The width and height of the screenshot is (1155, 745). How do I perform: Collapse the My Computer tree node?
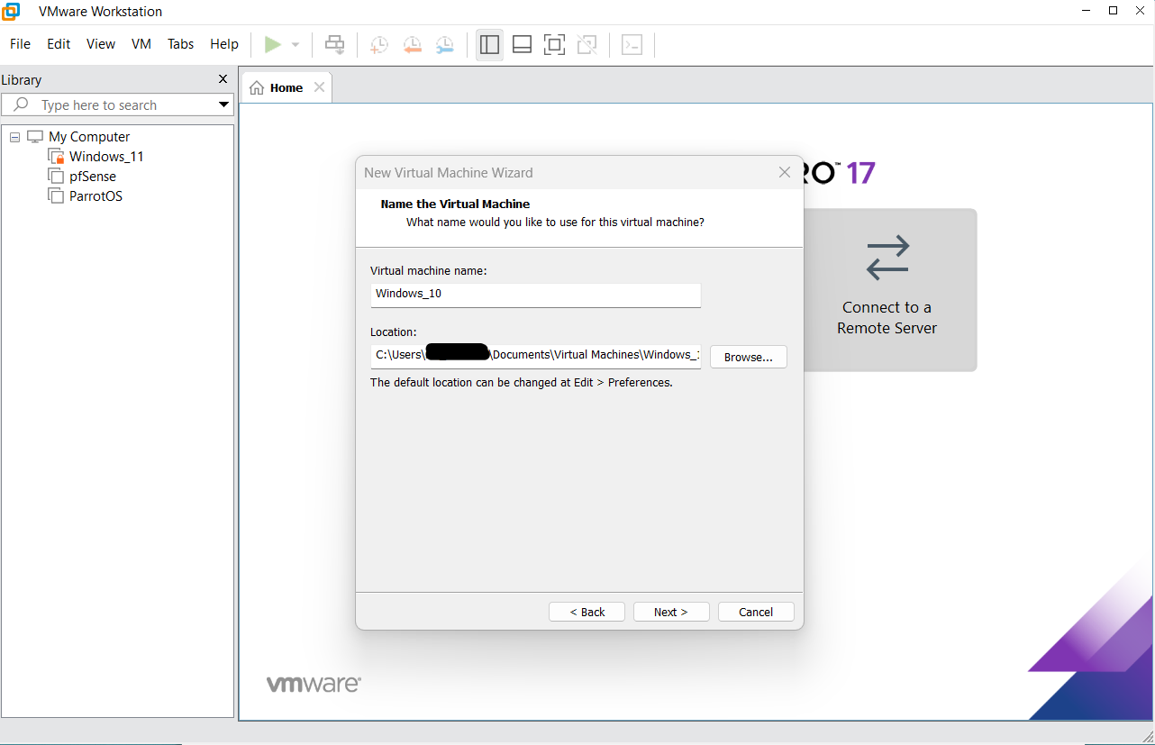tap(14, 137)
